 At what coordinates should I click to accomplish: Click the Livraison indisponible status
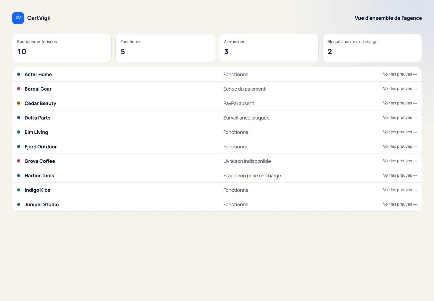click(247, 161)
